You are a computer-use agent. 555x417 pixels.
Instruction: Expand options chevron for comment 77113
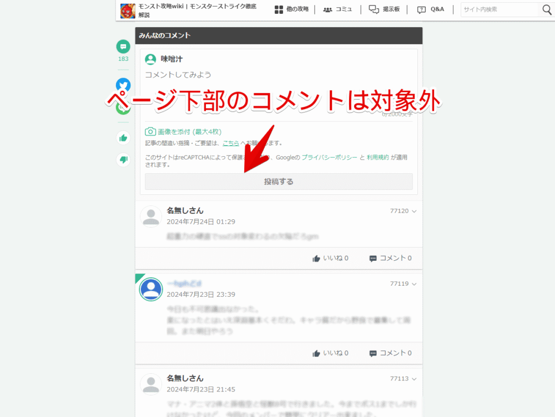(x=414, y=379)
